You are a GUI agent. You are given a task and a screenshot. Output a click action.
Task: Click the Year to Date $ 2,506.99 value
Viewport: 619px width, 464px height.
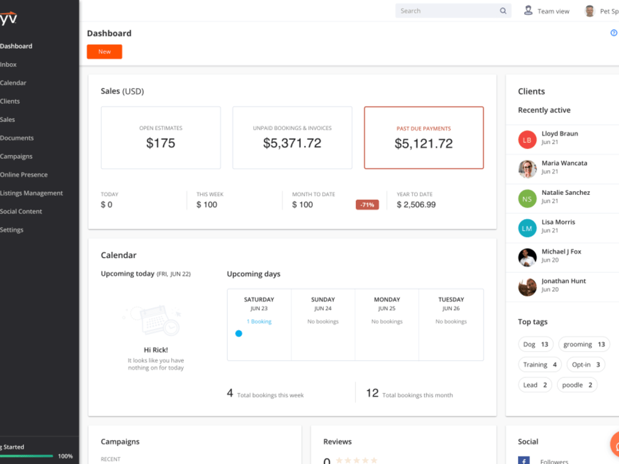pos(416,205)
